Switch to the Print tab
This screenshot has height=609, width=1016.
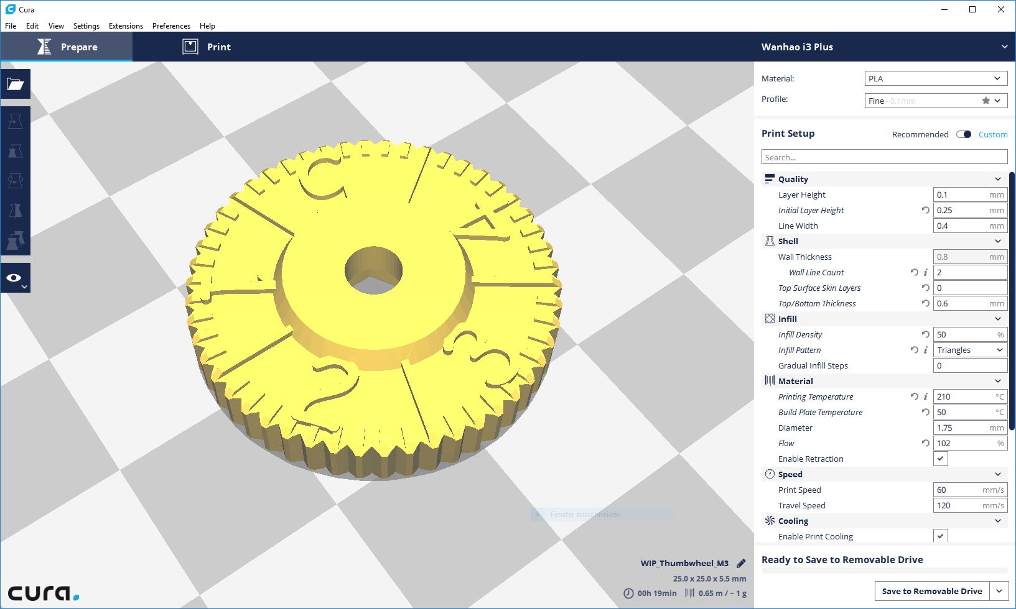tap(207, 47)
